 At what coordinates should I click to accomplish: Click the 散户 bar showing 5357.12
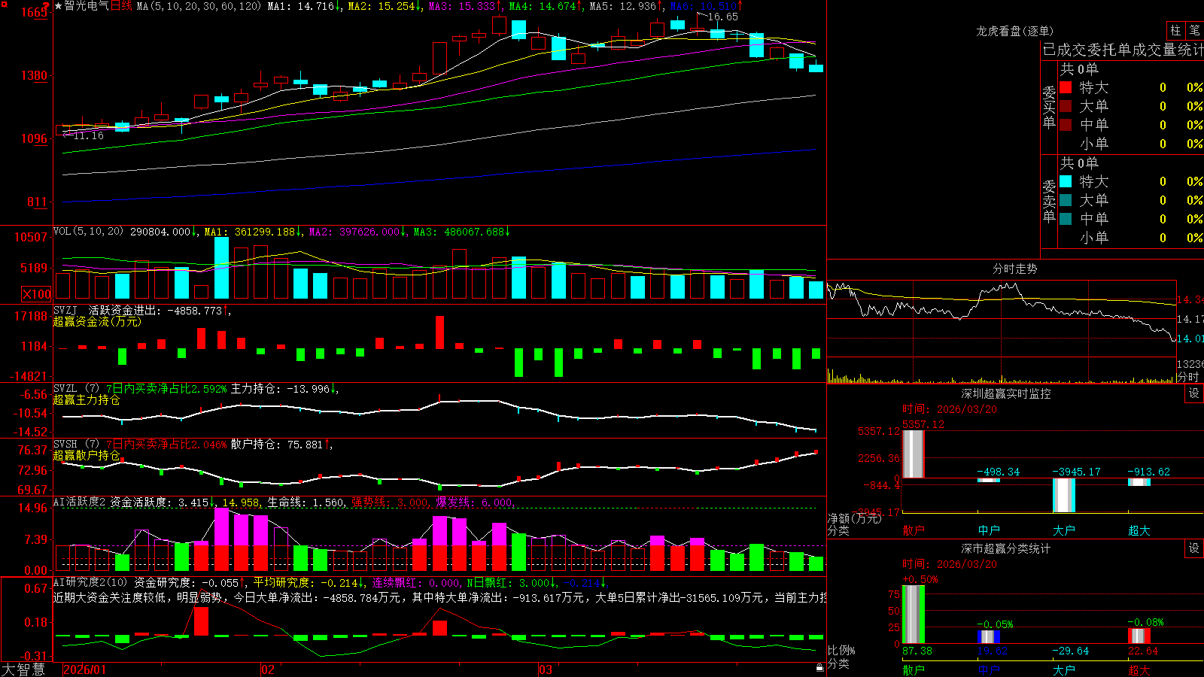(914, 454)
